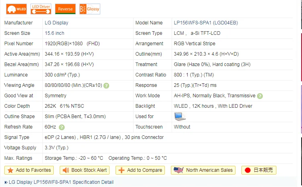Click WLED, 12K hours backlight value
Viewport: 302px width, 187px height.
(x=213, y=106)
